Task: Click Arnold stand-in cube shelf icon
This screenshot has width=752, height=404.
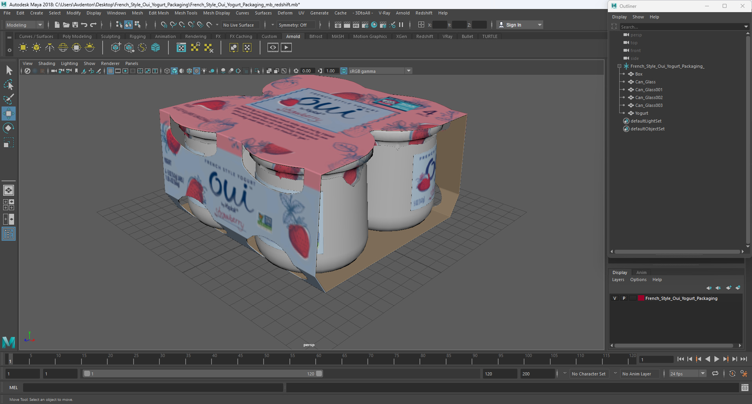Action: (116, 48)
